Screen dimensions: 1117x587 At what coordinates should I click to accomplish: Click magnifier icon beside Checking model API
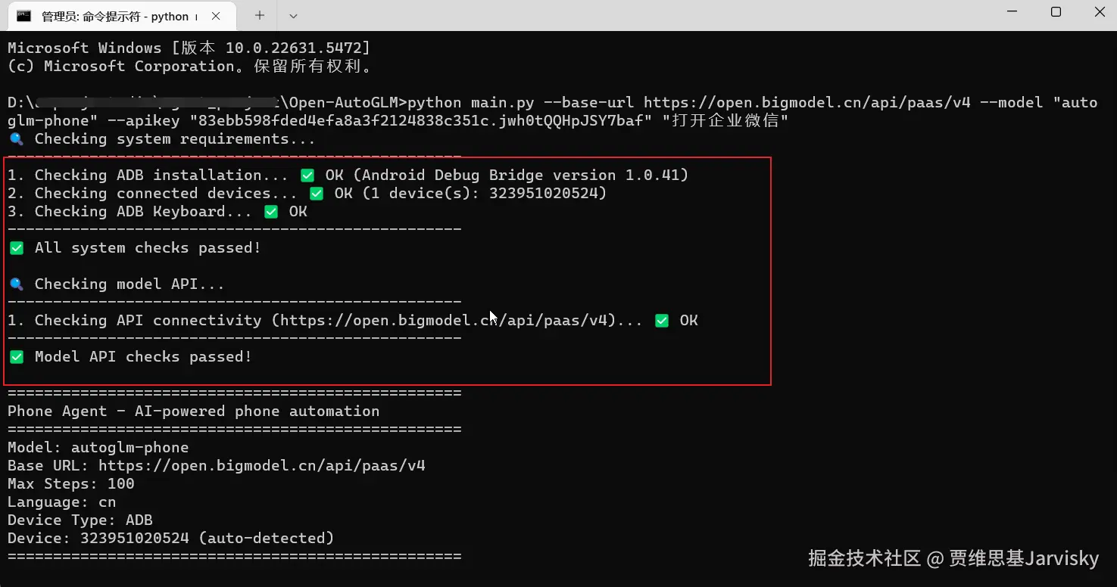pos(16,284)
